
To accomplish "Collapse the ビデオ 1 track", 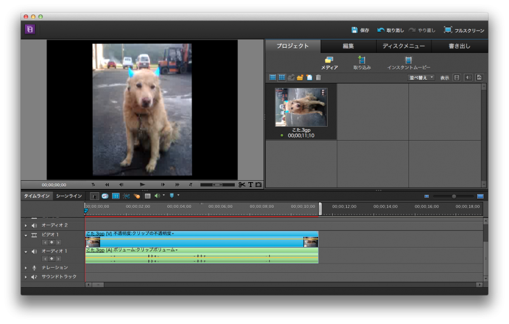I will (x=25, y=235).
